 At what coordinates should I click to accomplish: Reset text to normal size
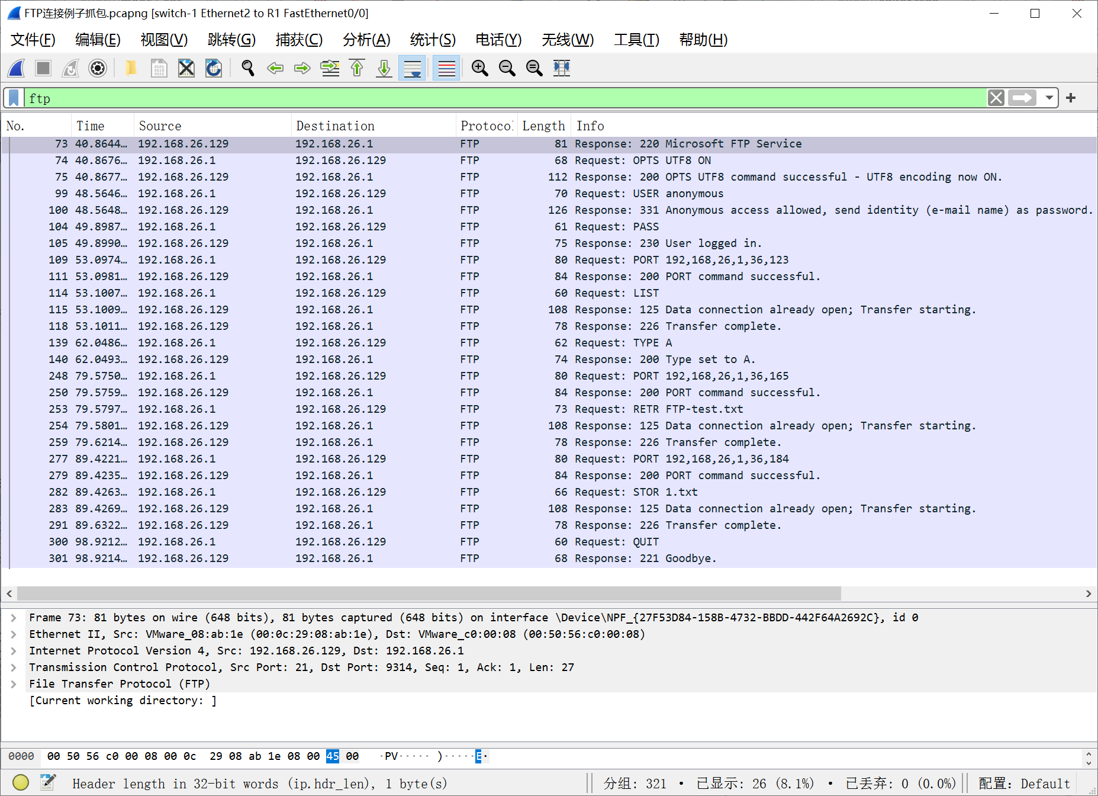534,68
